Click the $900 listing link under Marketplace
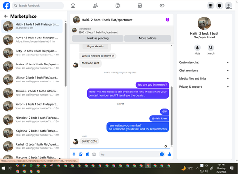The width and height of the screenshot is (238, 174). pyautogui.click(x=98, y=32)
